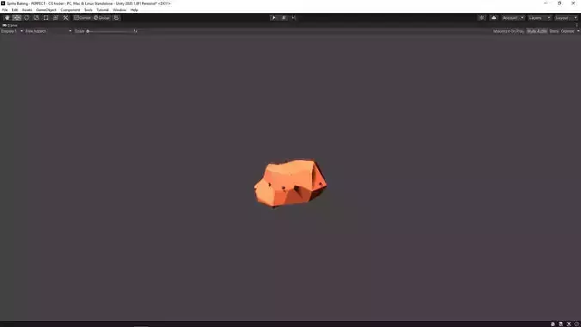Click the Pause button
The image size is (581, 327).
[284, 18]
